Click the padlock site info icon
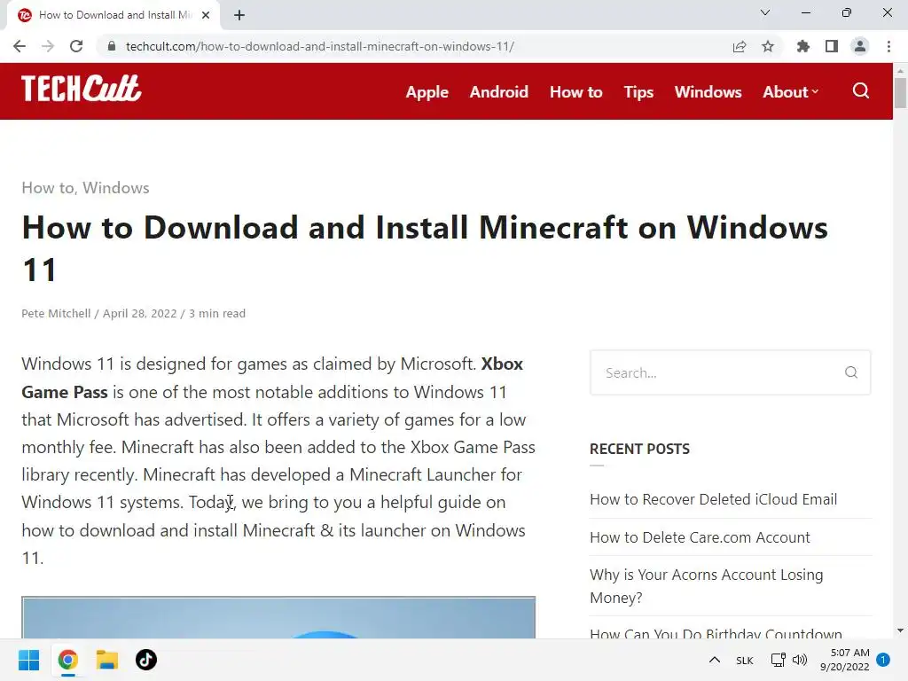The height and width of the screenshot is (681, 908). [111, 46]
